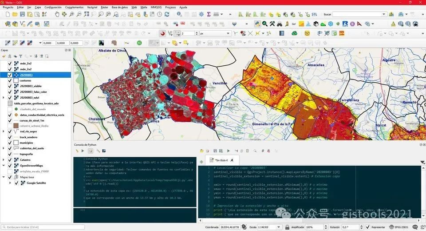The width and height of the screenshot is (426, 231).
Task: Expand the Google Satelite layer node
Action: pyautogui.click(x=10, y=183)
